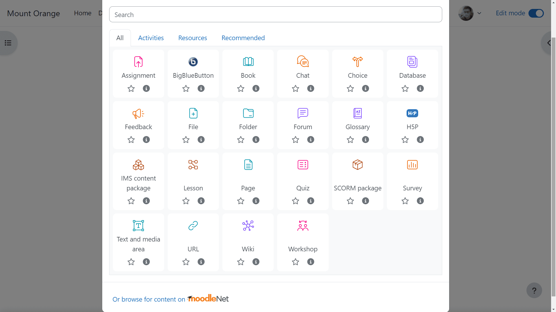The image size is (556, 312).
Task: Choose the Glossary activity icon
Action: [357, 113]
